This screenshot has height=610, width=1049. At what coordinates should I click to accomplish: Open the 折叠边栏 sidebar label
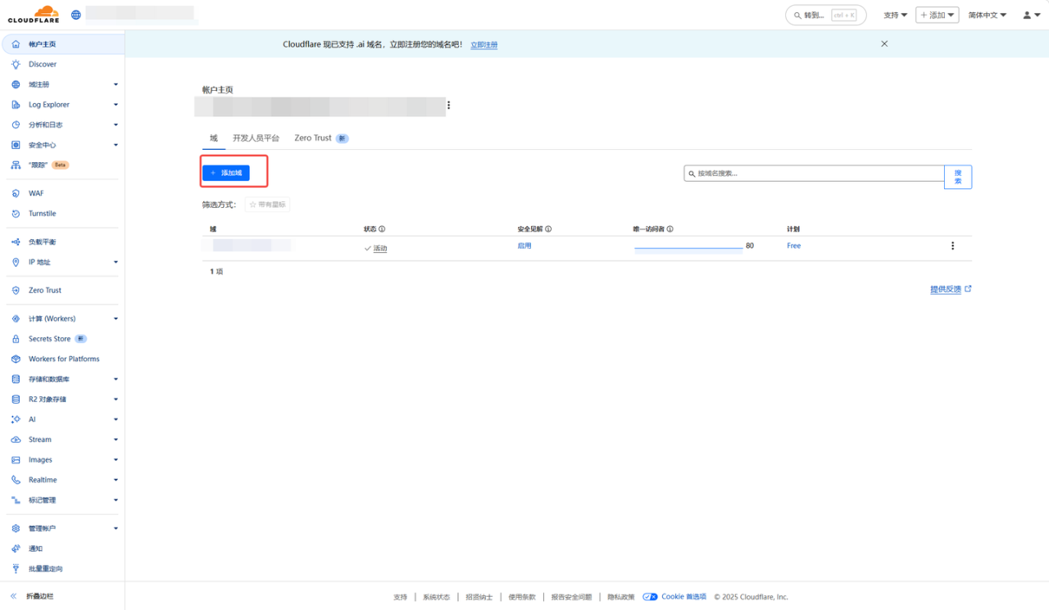[41, 596]
